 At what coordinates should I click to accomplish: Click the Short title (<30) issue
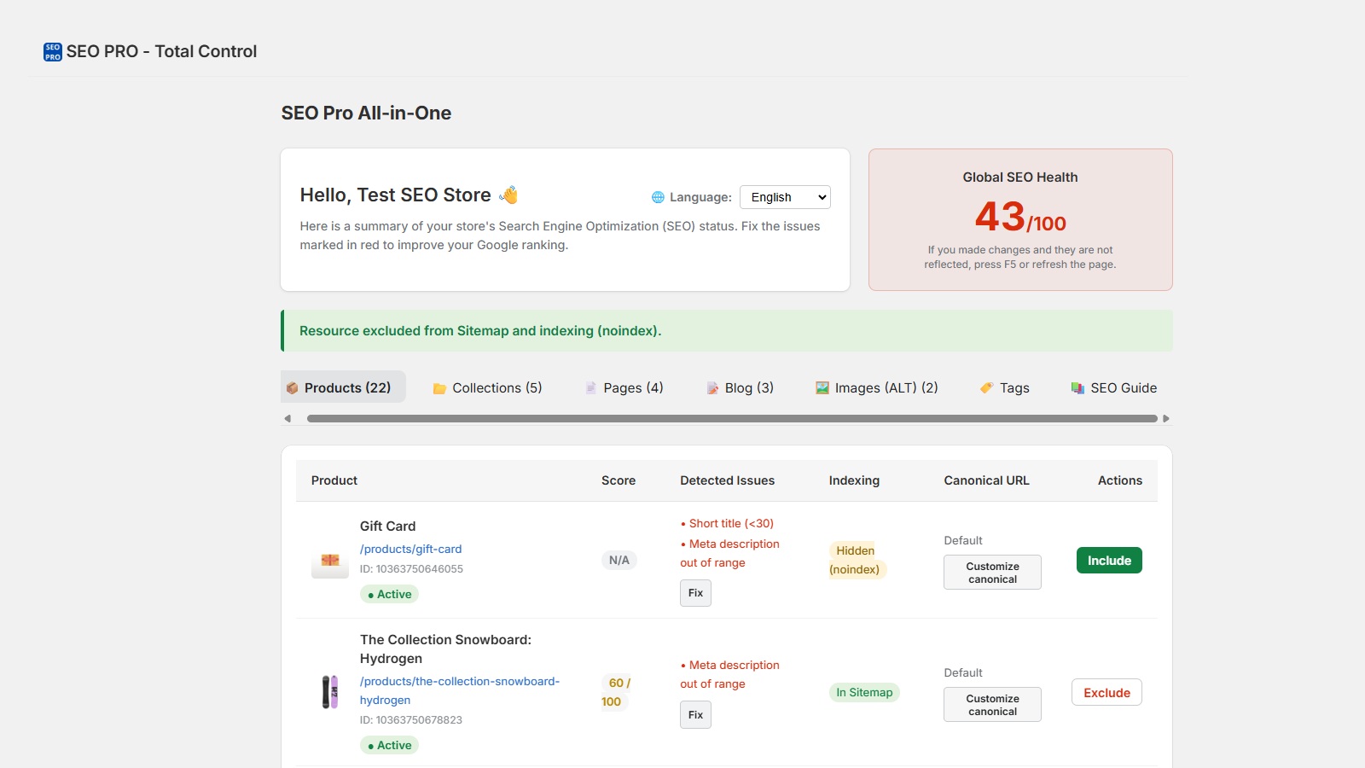727,524
